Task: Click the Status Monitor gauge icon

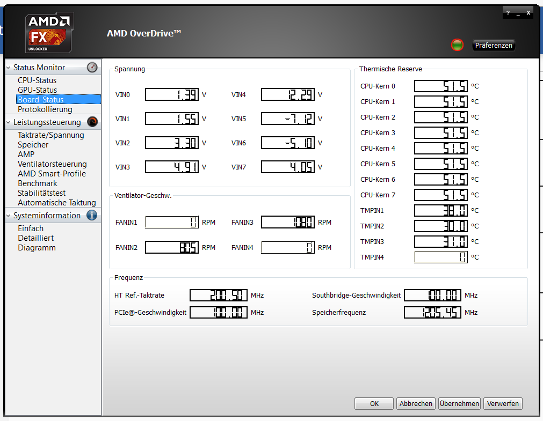Action: coord(92,67)
